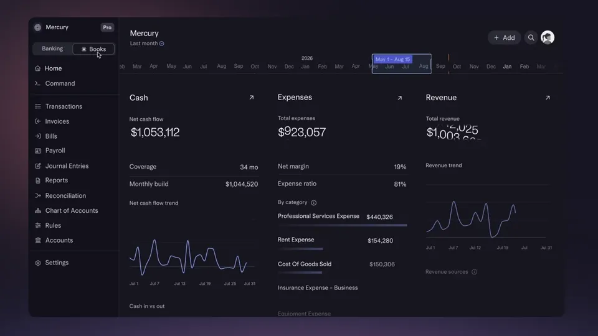The height and width of the screenshot is (336, 598).
Task: Click the $923,057 total expenses value
Action: pos(301,132)
